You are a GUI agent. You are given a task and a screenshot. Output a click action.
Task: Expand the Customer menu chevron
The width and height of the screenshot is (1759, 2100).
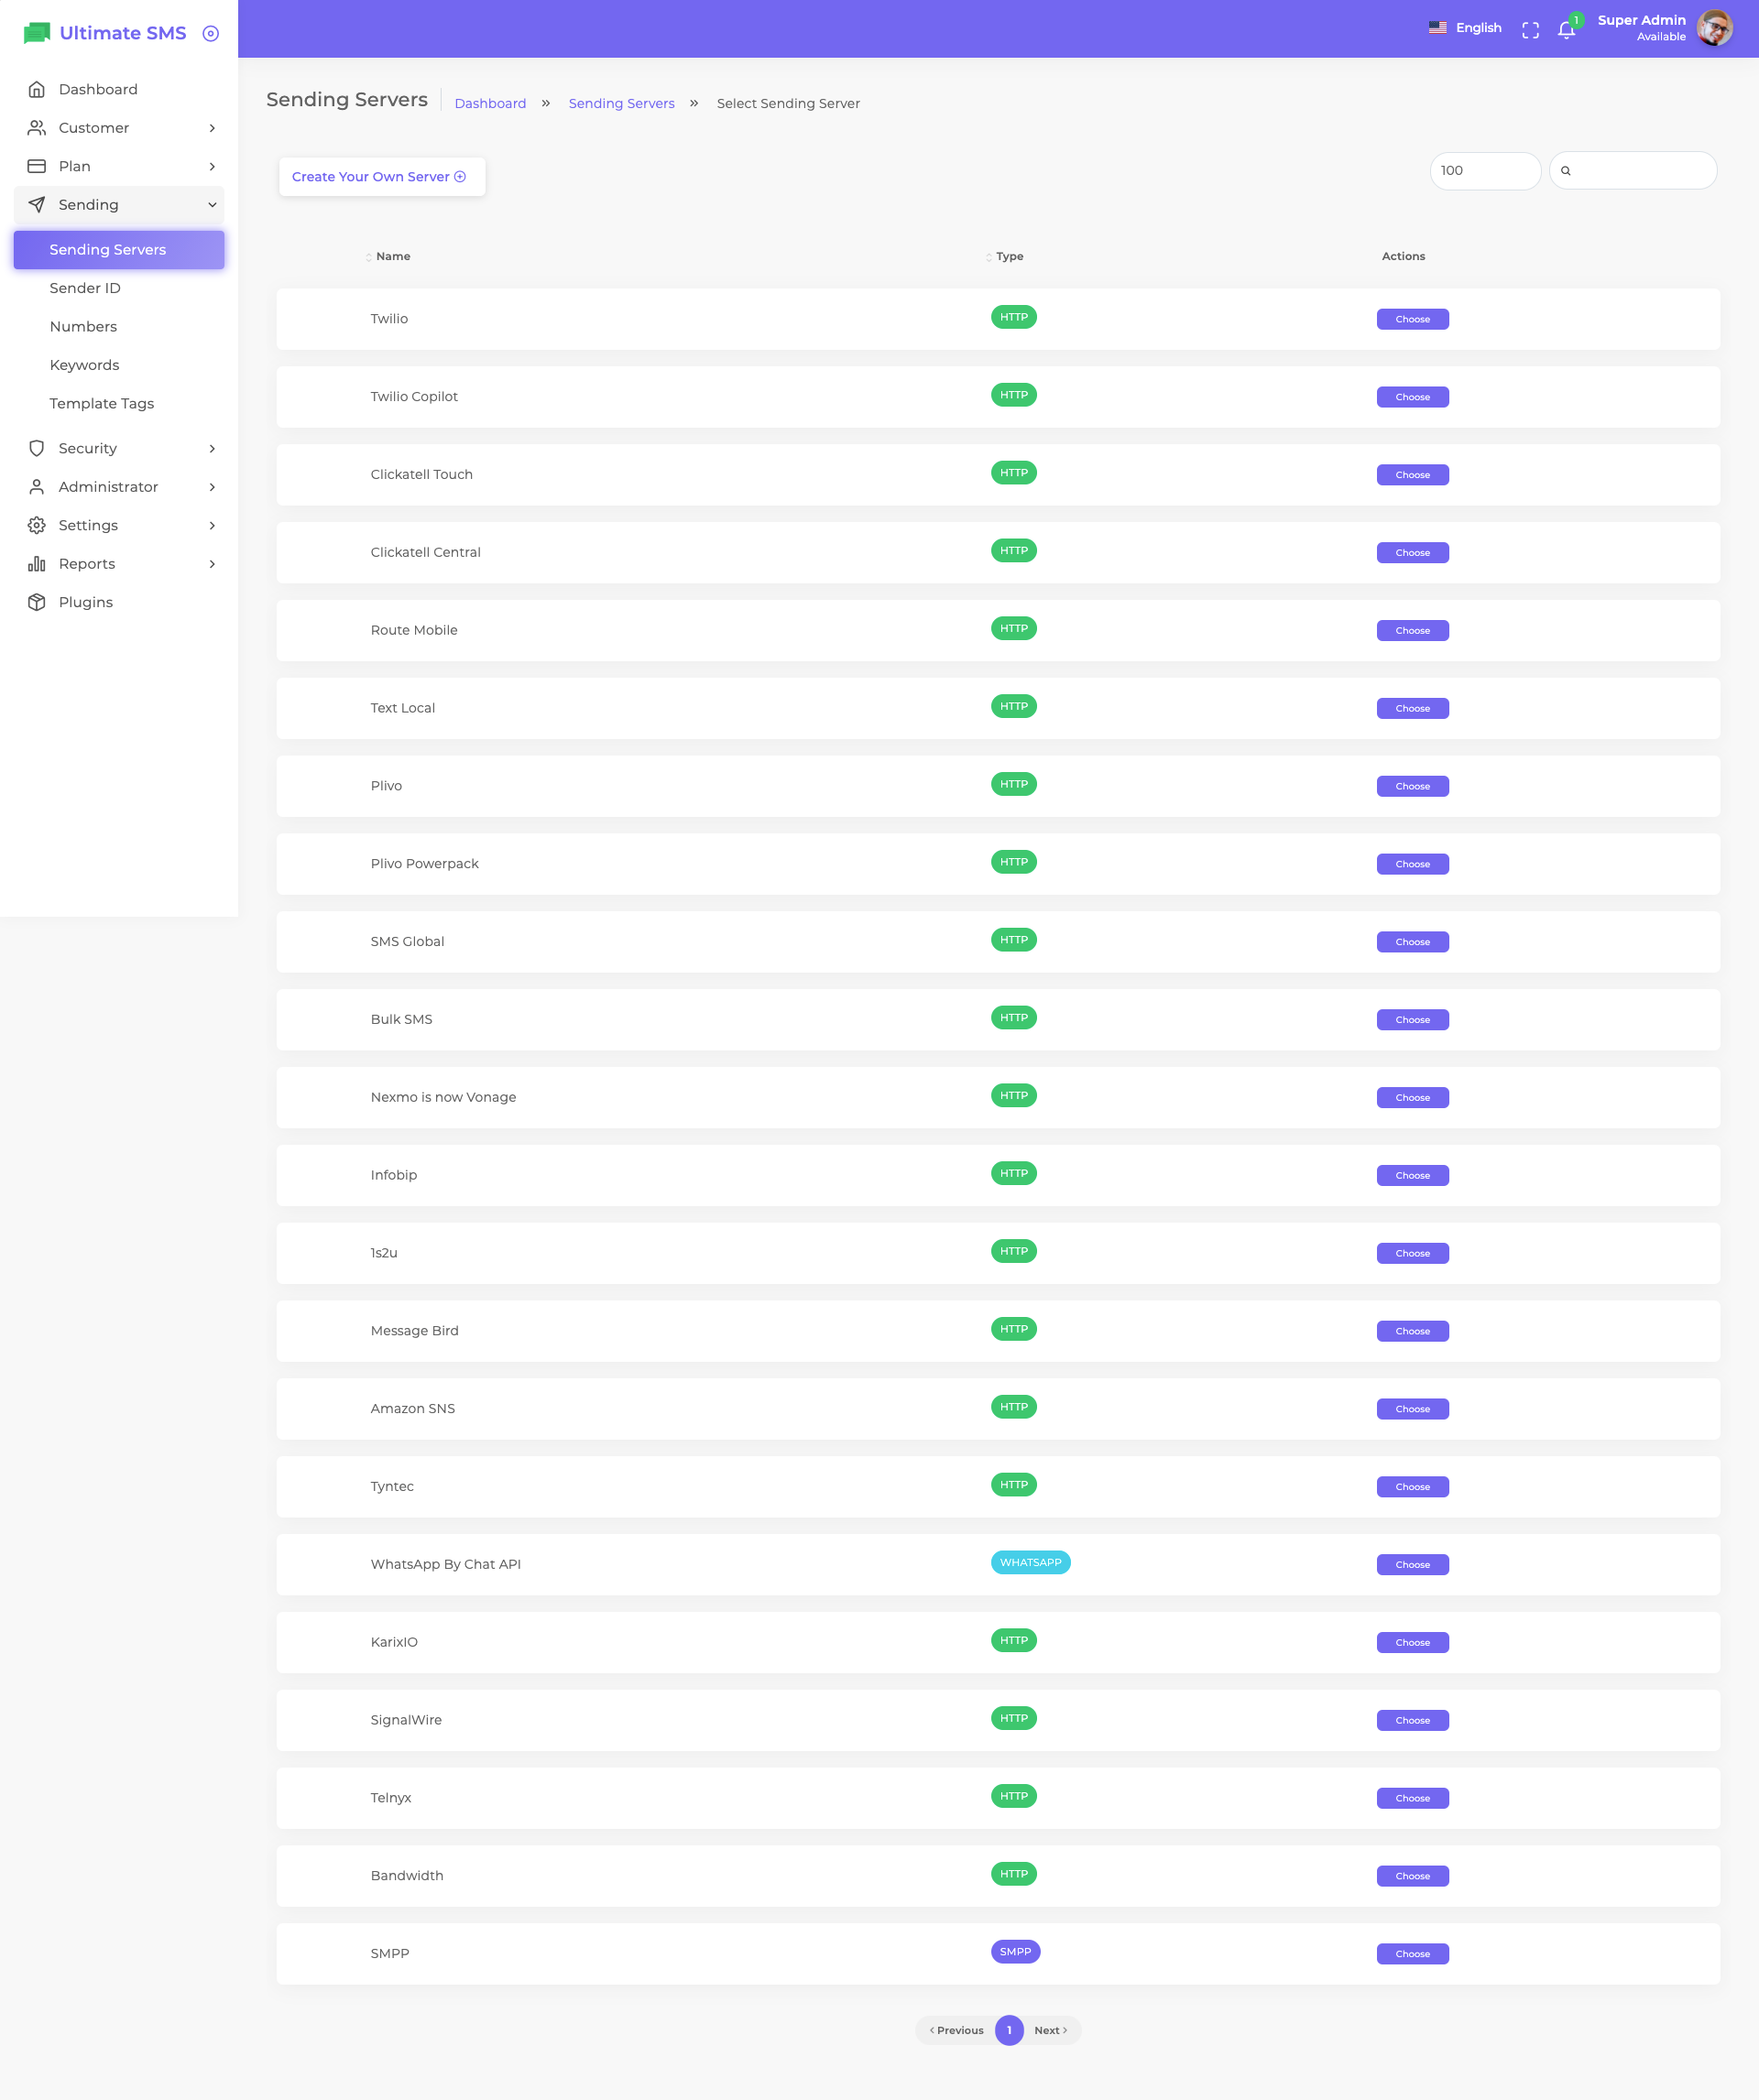[x=213, y=128]
